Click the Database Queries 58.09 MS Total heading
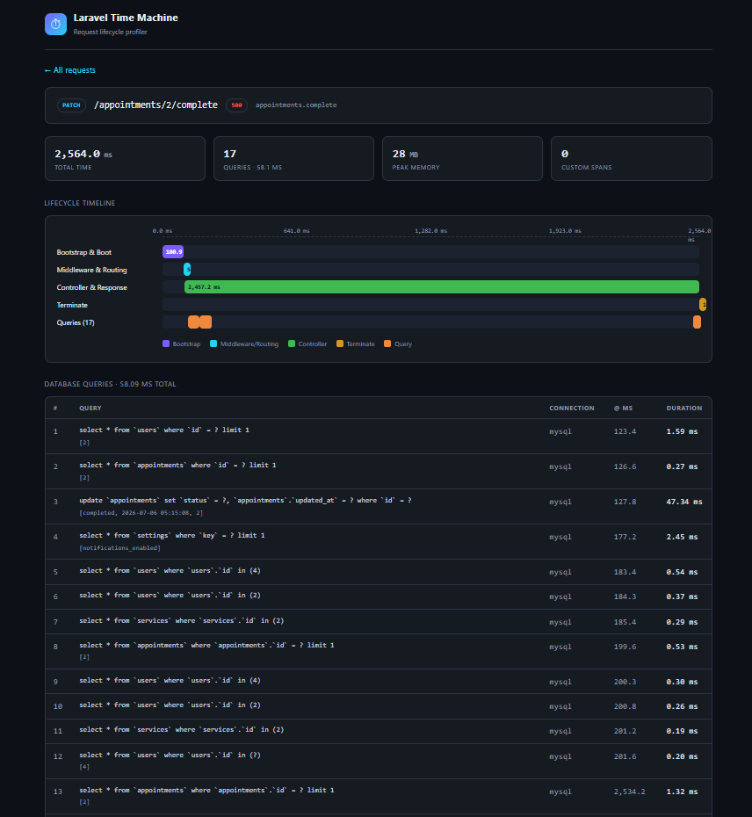Image resolution: width=752 pixels, height=817 pixels. pos(110,384)
